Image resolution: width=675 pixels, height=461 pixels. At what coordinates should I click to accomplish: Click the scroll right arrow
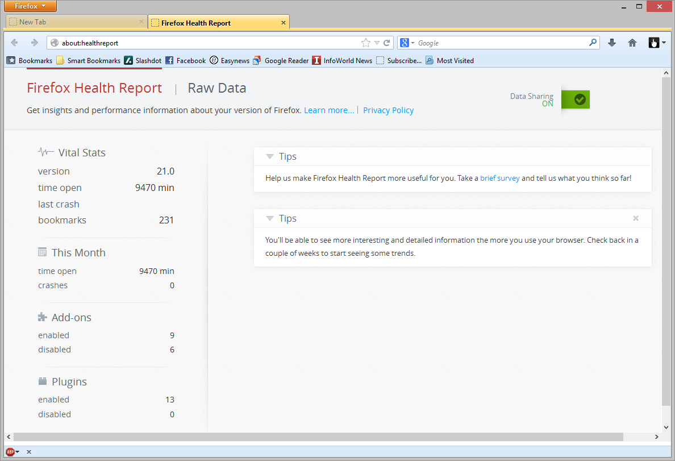click(x=656, y=437)
